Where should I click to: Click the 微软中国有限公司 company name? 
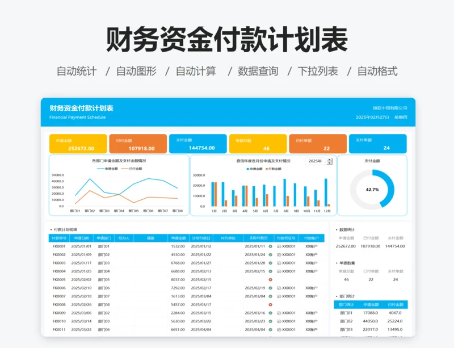tap(390, 108)
